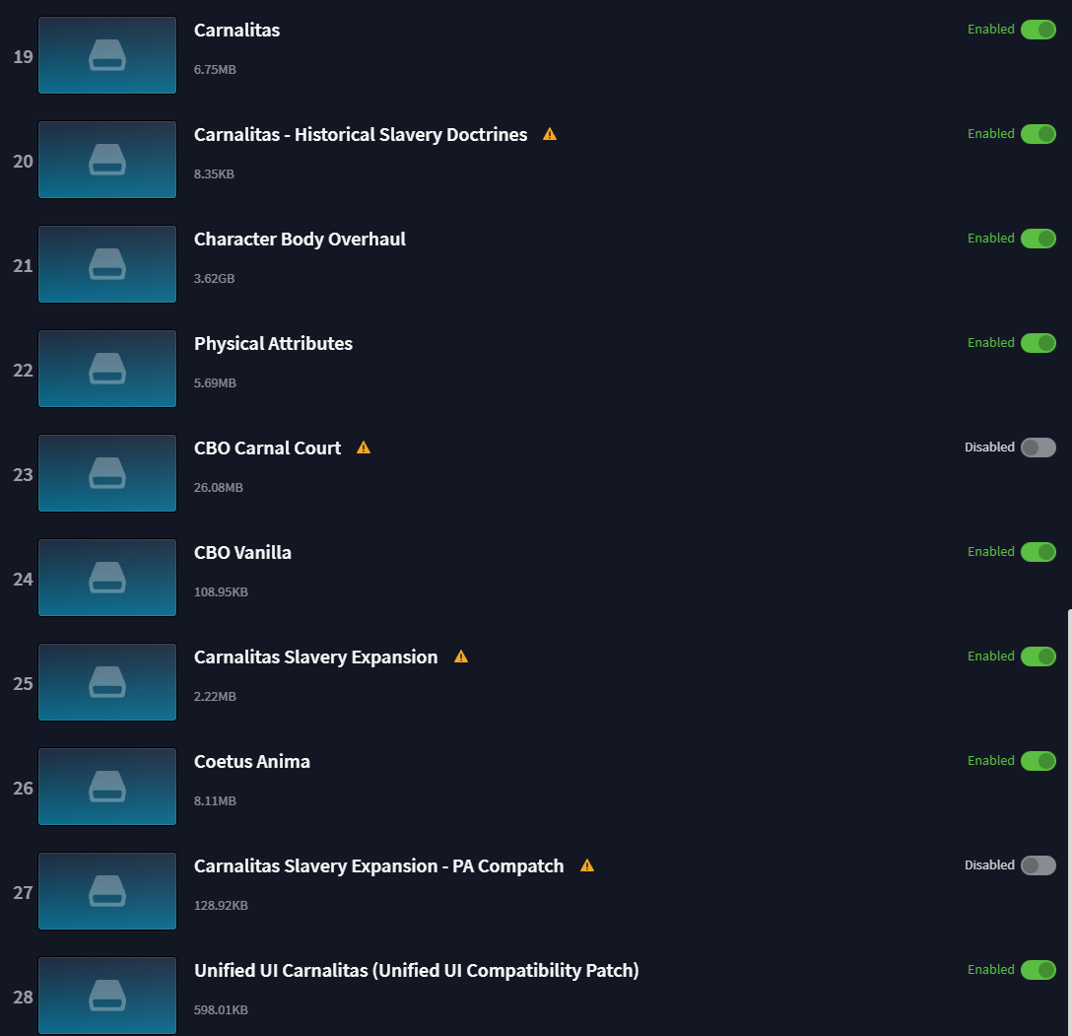Screen dimensions: 1072x1036
Task: Click load order number 19
Action: tap(23, 57)
